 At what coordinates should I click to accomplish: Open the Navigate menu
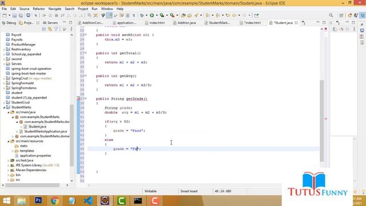55,9
